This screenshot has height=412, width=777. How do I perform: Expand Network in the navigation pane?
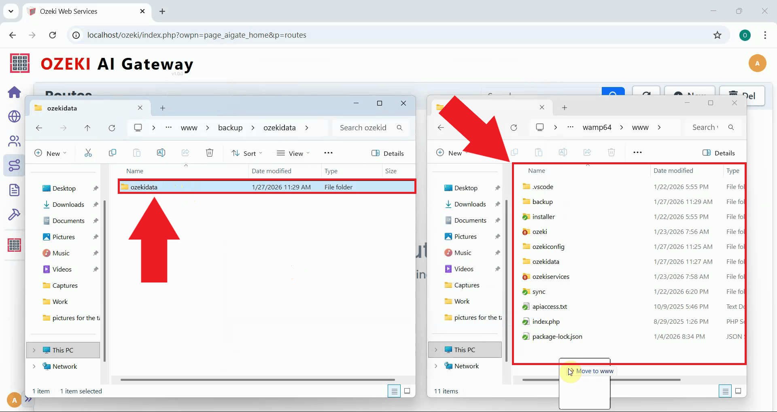(34, 366)
